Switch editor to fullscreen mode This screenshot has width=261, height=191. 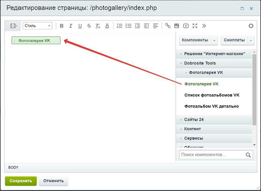coord(195,26)
